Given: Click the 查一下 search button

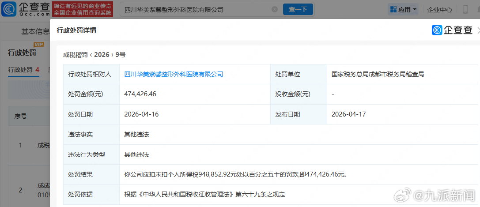Looking at the screenshot, I should (x=298, y=9).
